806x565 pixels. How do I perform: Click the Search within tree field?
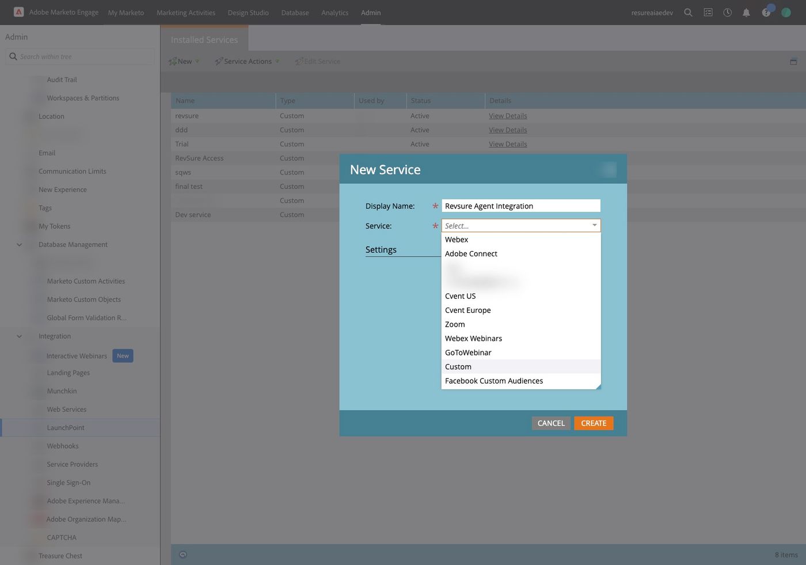pyautogui.click(x=81, y=56)
